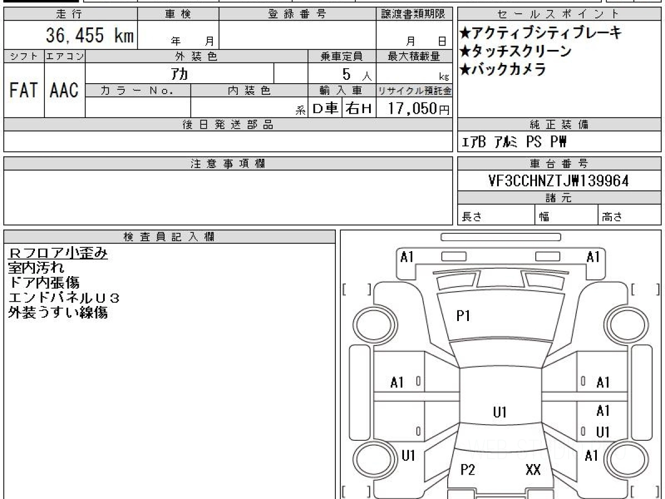Click the シフト header cell
This screenshot has height=499, width=665.
[24, 56]
